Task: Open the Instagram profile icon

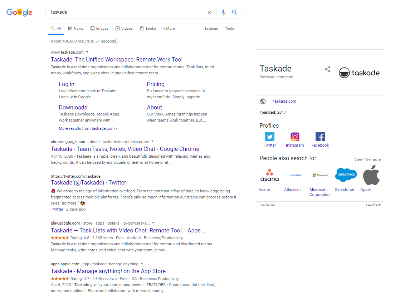Action: pos(295,137)
